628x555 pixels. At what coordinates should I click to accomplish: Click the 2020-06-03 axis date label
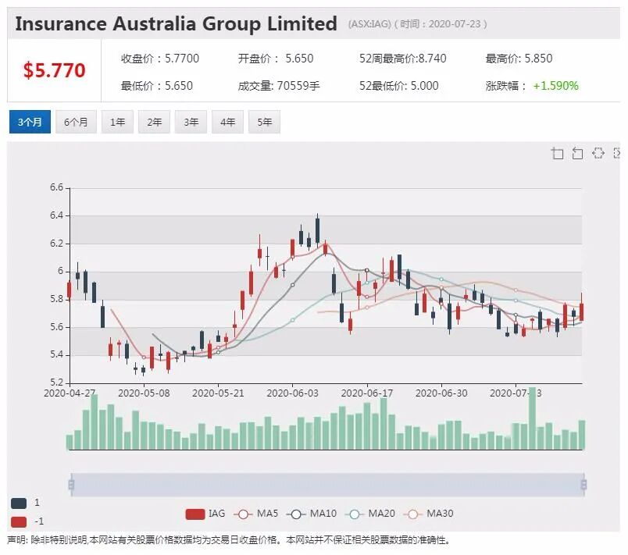(292, 393)
